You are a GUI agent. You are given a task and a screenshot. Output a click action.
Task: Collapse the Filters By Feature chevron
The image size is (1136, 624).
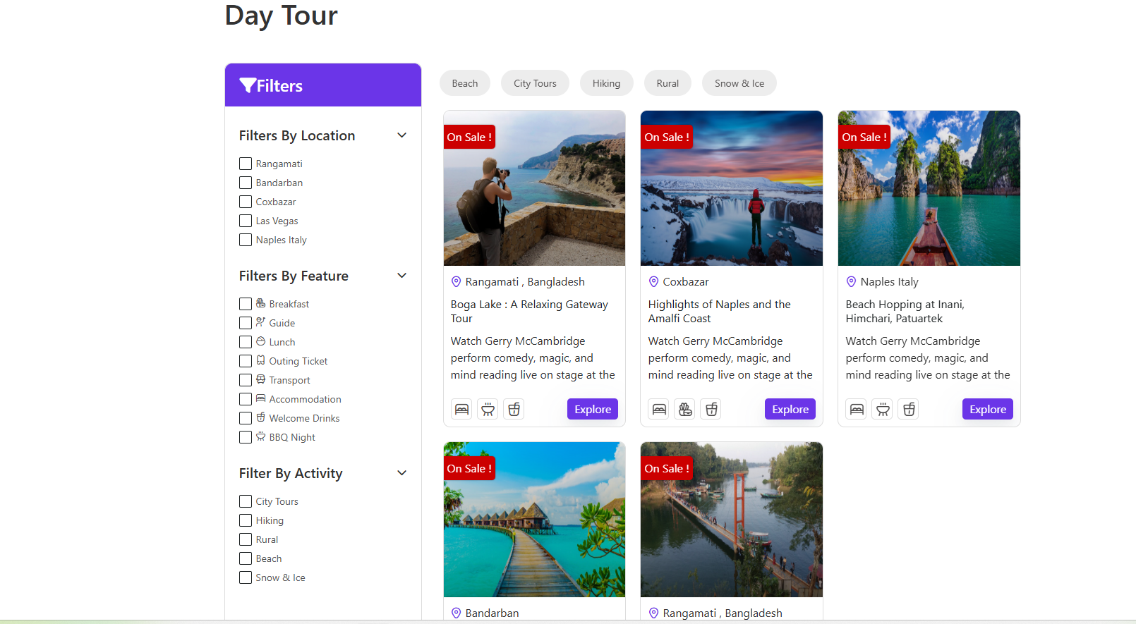pos(402,276)
